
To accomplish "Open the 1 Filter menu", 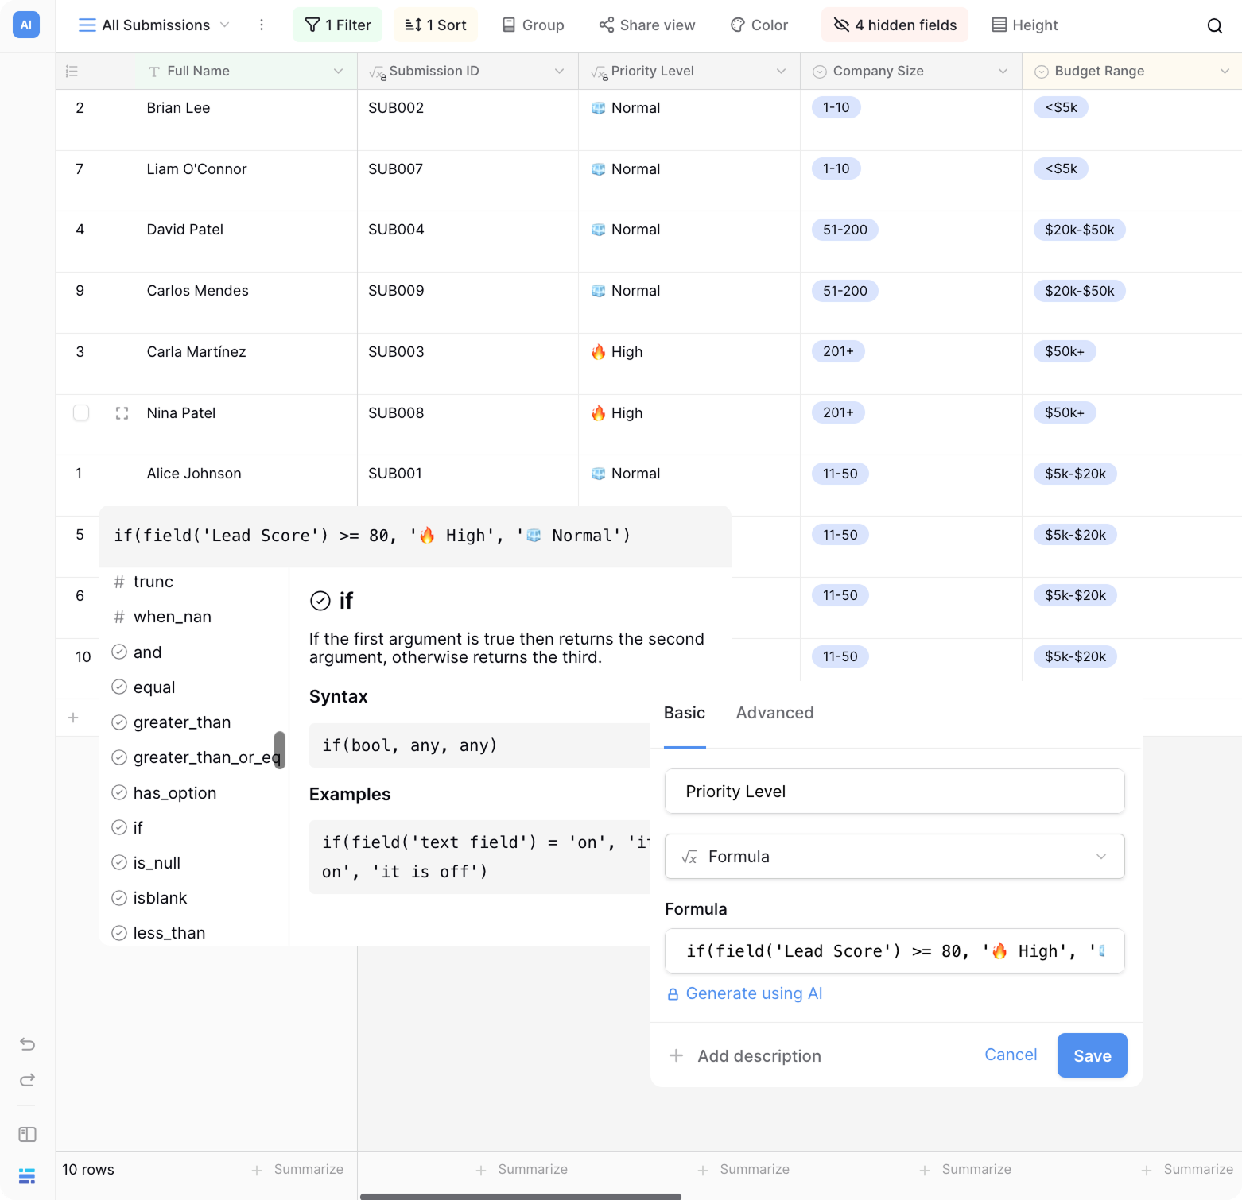I will pos(338,25).
